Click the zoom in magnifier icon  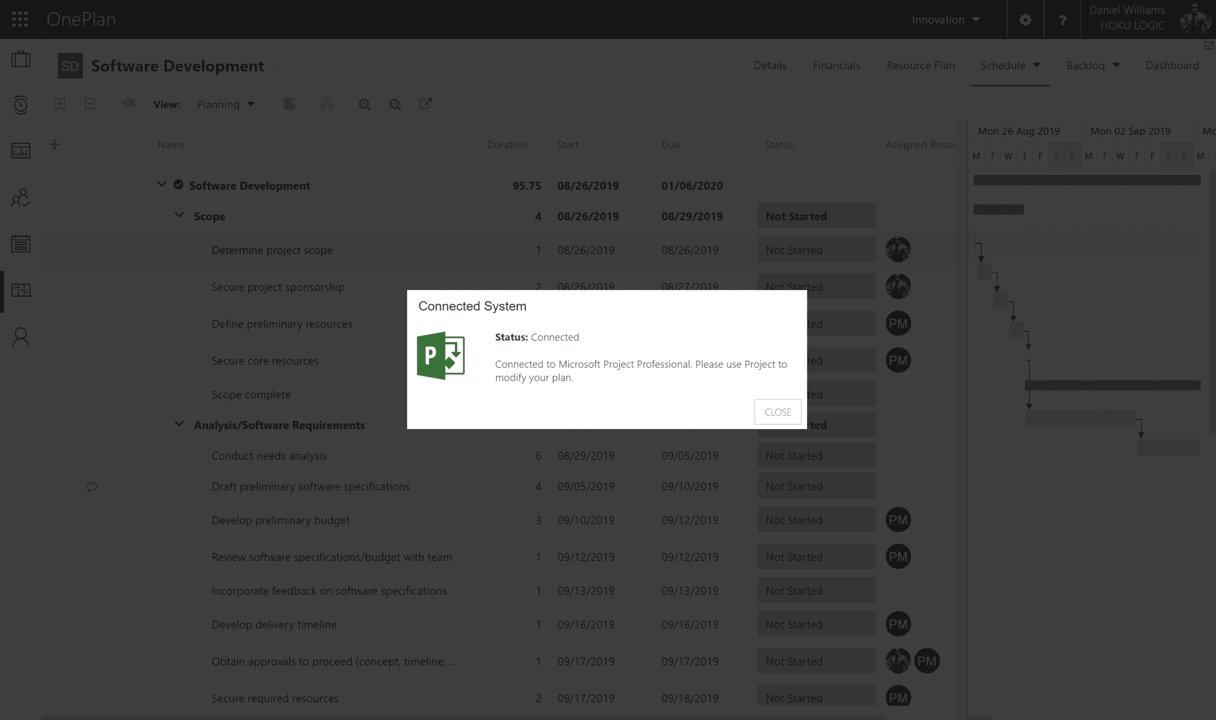[364, 104]
